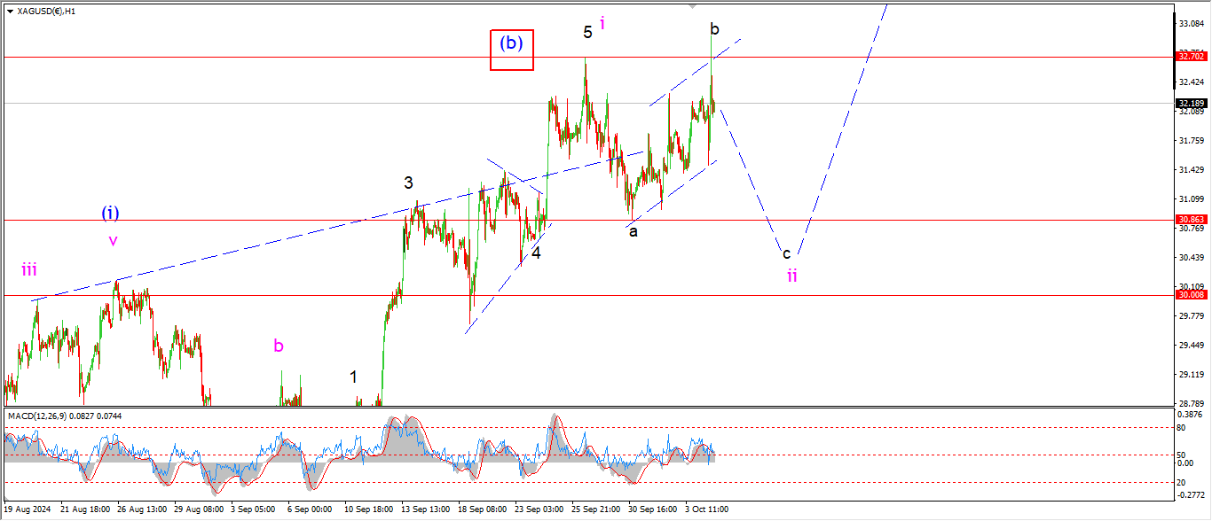The image size is (1212, 521).
Task: Click the XAGUSD(€),H1 chart title
Action: click(x=45, y=12)
